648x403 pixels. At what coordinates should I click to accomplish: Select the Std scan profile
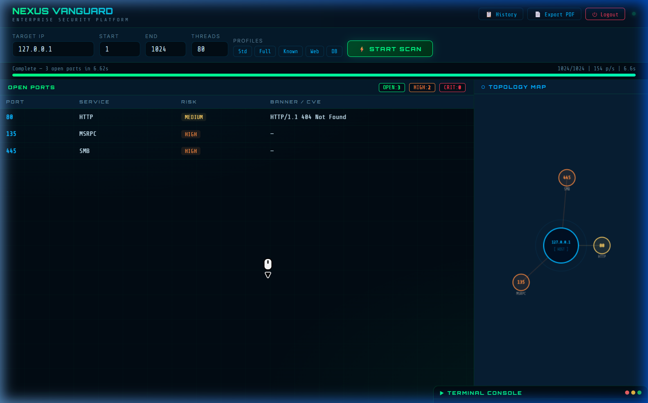(x=243, y=51)
